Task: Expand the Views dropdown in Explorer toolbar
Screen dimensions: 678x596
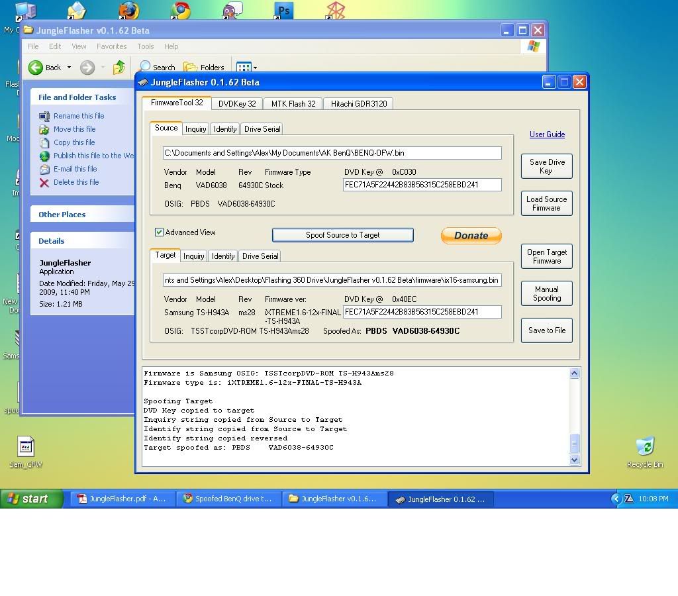Action: coord(255,68)
